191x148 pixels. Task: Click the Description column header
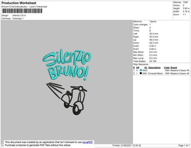[154, 68]
